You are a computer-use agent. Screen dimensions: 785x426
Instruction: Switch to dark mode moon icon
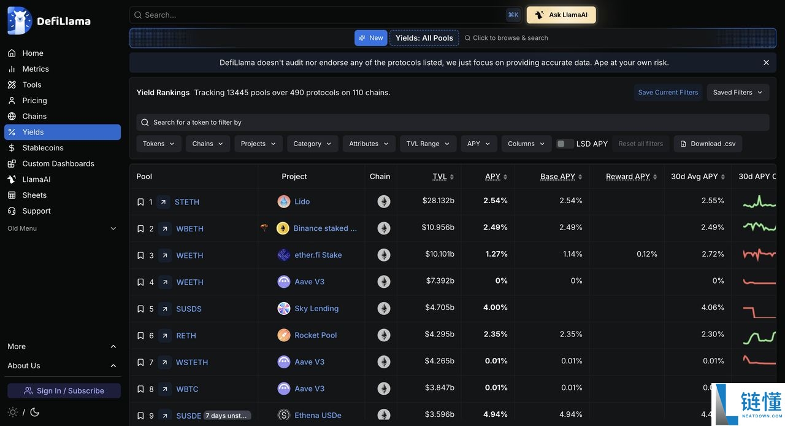pos(35,412)
